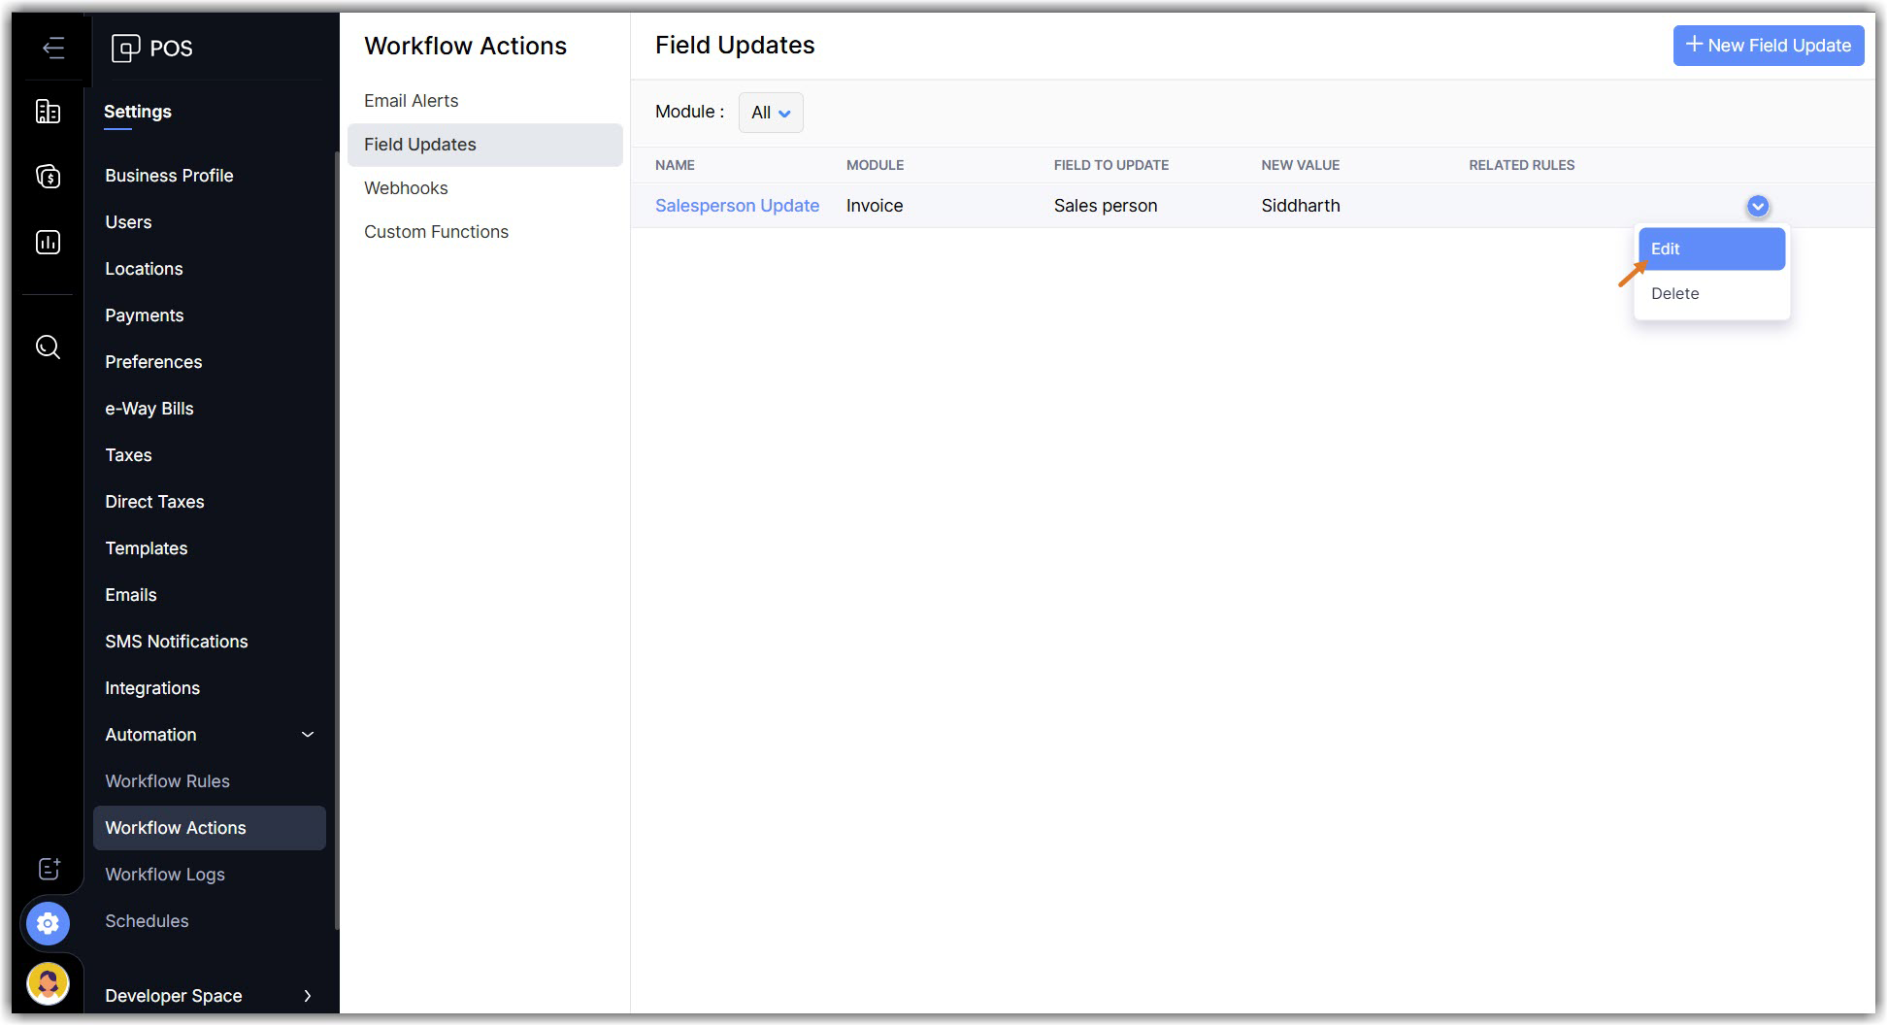Click the New Field Update button
This screenshot has width=1888, height=1026.
click(x=1768, y=46)
